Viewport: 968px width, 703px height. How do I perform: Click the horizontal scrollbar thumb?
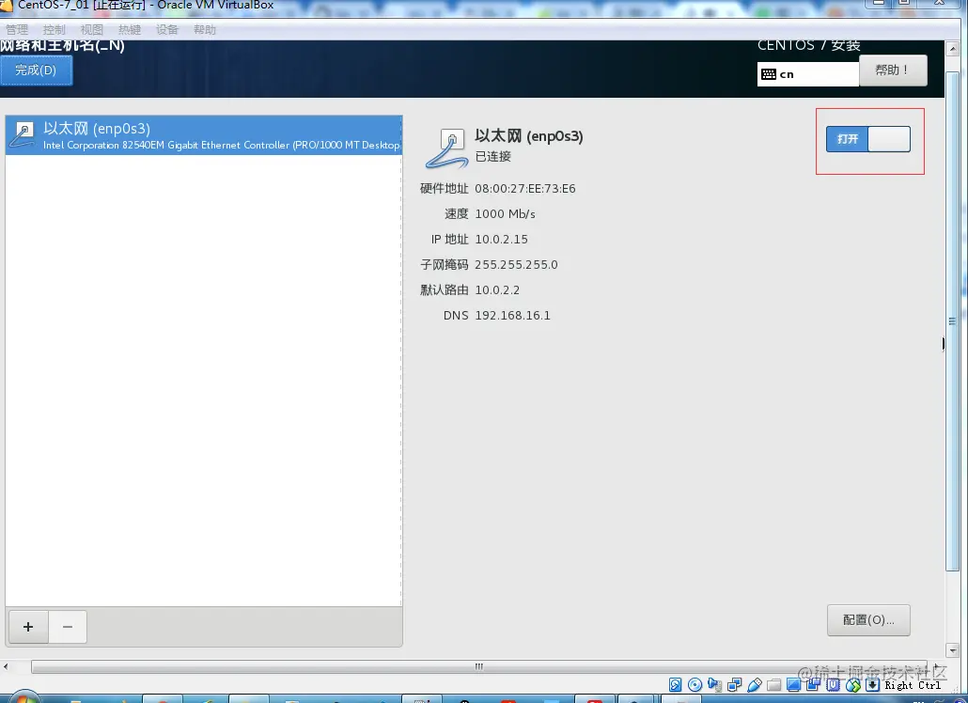pos(479,666)
